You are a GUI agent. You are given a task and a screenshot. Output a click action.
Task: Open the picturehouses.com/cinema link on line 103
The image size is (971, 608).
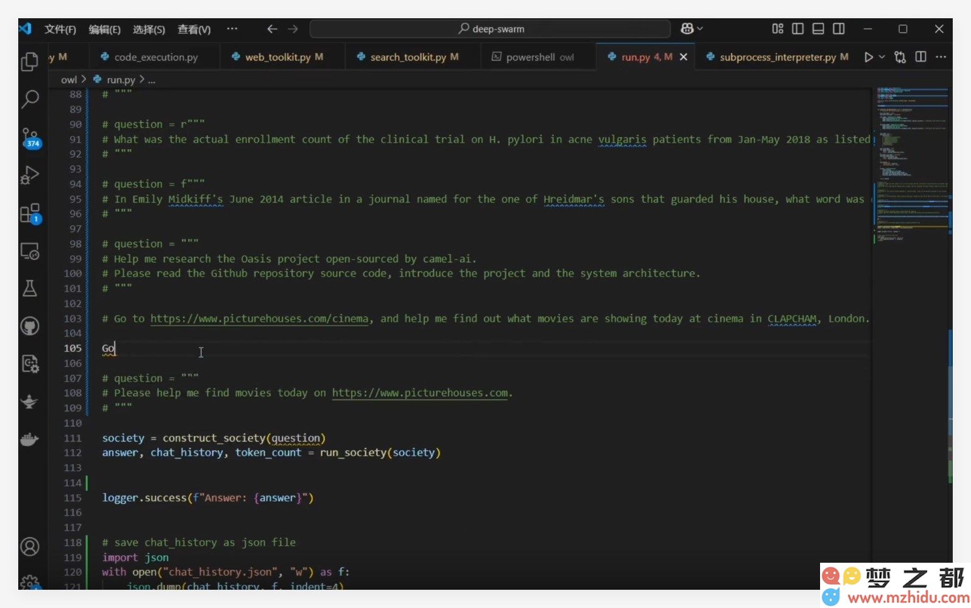[259, 319]
